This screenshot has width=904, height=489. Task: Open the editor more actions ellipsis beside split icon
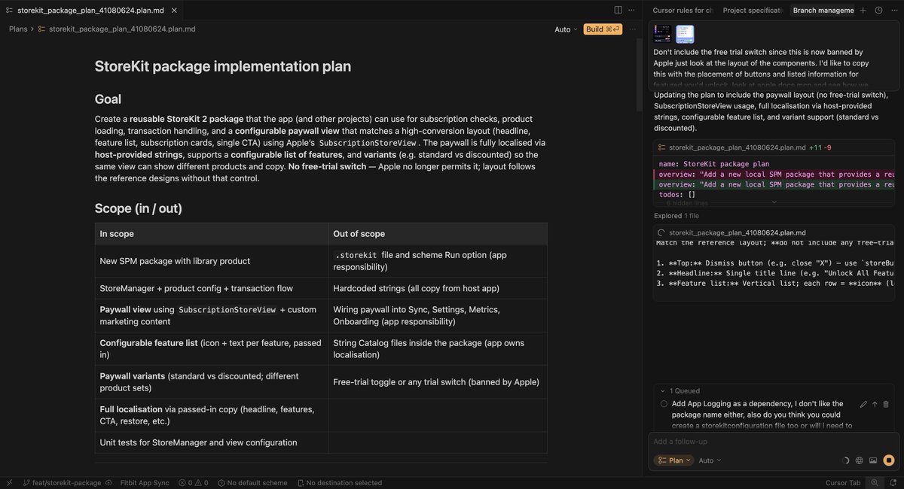[x=632, y=10]
